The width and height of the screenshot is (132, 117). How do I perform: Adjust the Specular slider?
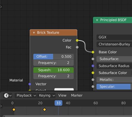pyautogui.click(x=114, y=87)
